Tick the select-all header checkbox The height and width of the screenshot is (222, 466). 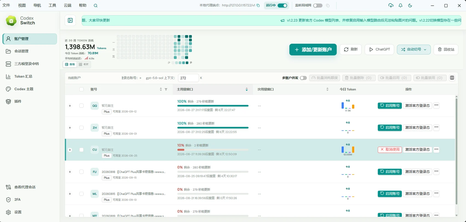(x=81, y=89)
